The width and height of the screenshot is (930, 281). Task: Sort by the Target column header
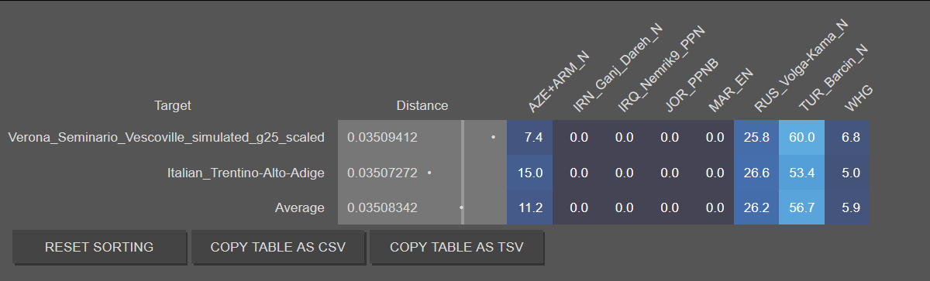click(x=173, y=105)
